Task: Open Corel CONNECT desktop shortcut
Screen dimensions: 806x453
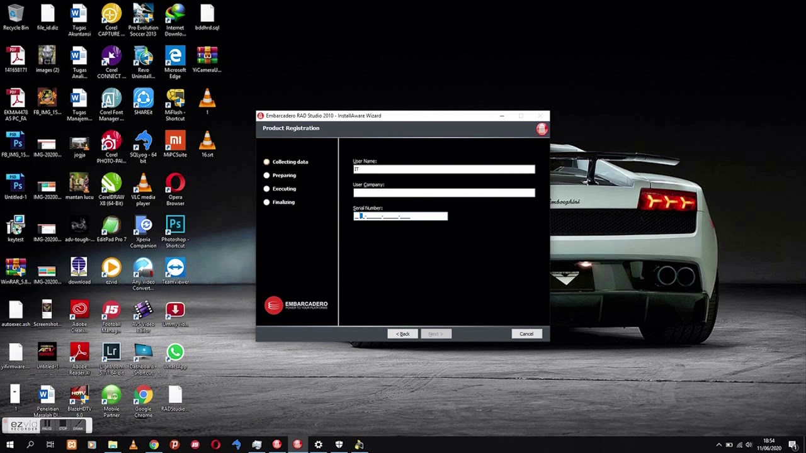Action: point(111,62)
